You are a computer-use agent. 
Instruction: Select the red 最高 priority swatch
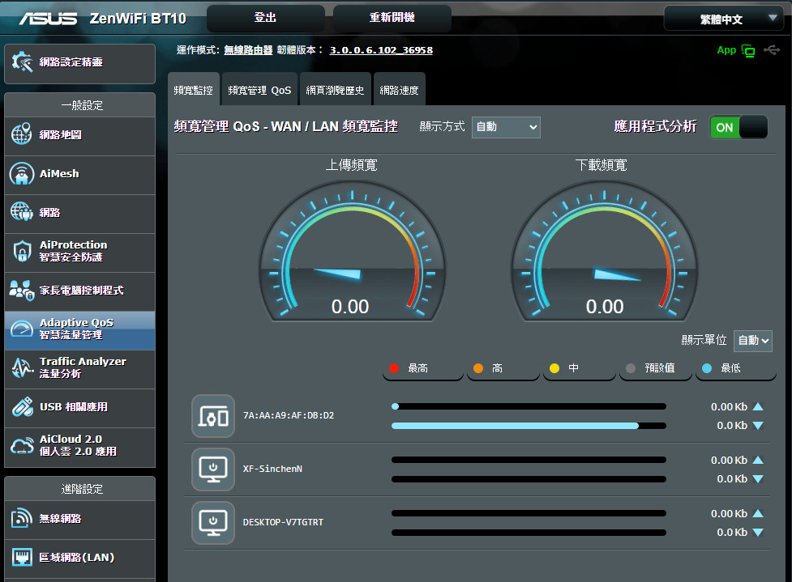click(395, 368)
